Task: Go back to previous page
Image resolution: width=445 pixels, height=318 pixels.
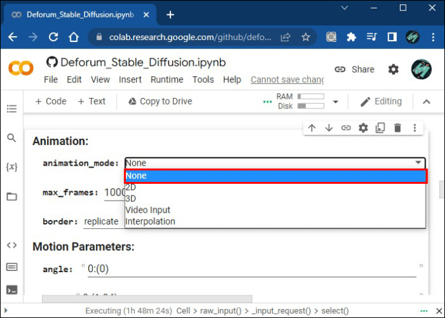Action: (13, 37)
